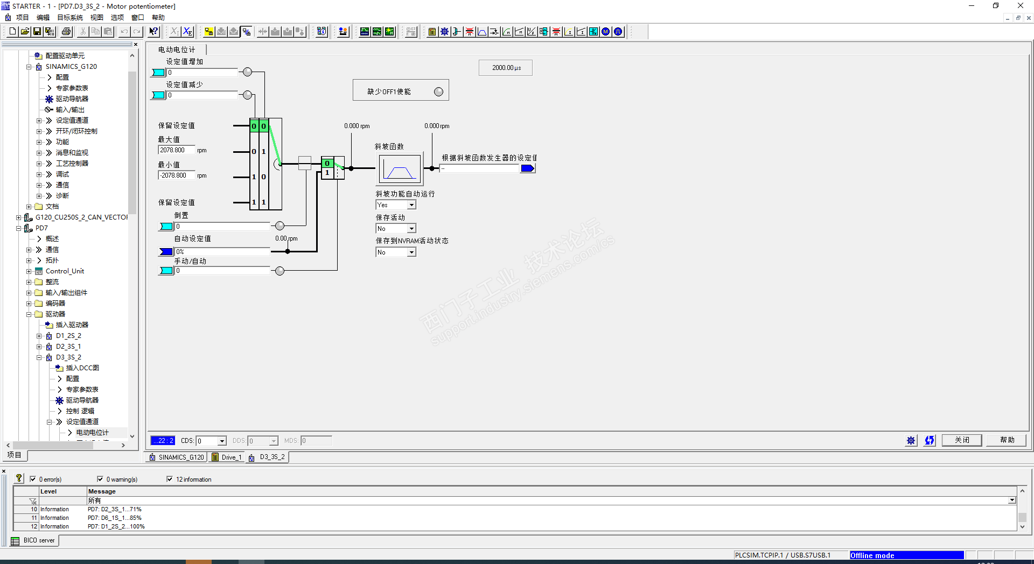Expand the Control_Unit tree node

(29, 271)
